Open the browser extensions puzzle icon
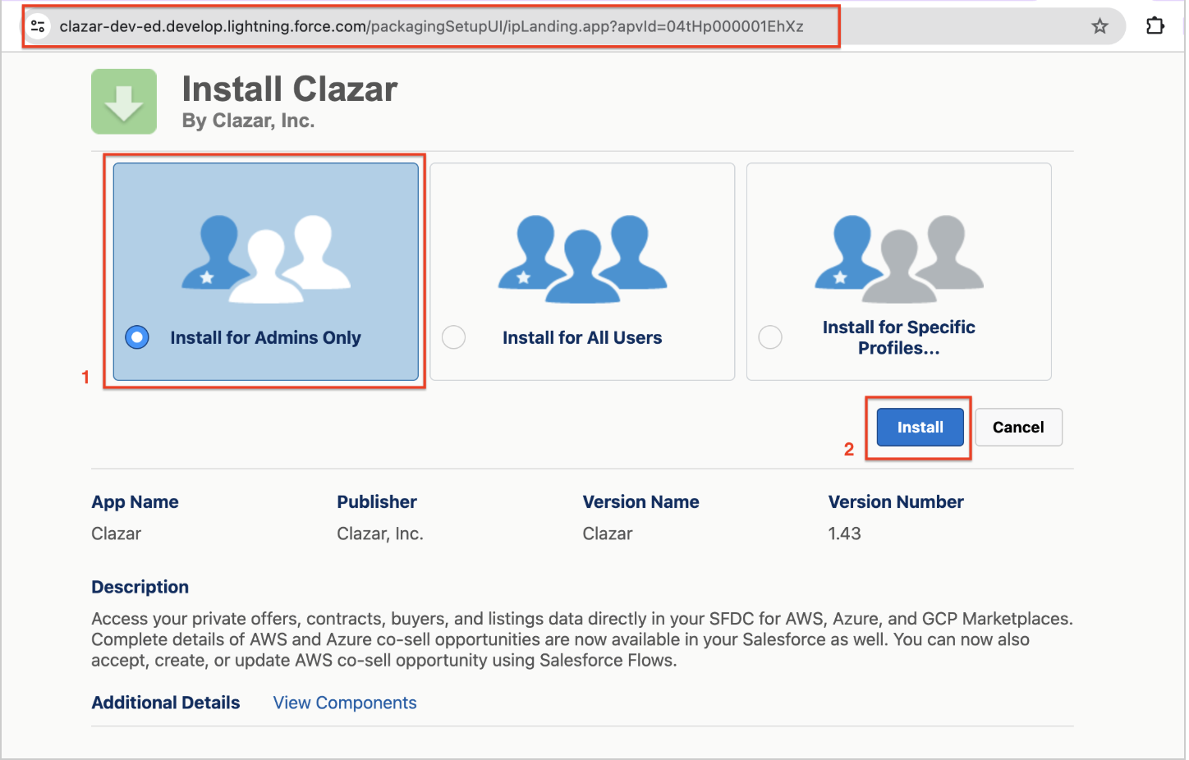1189x760 pixels. tap(1155, 26)
